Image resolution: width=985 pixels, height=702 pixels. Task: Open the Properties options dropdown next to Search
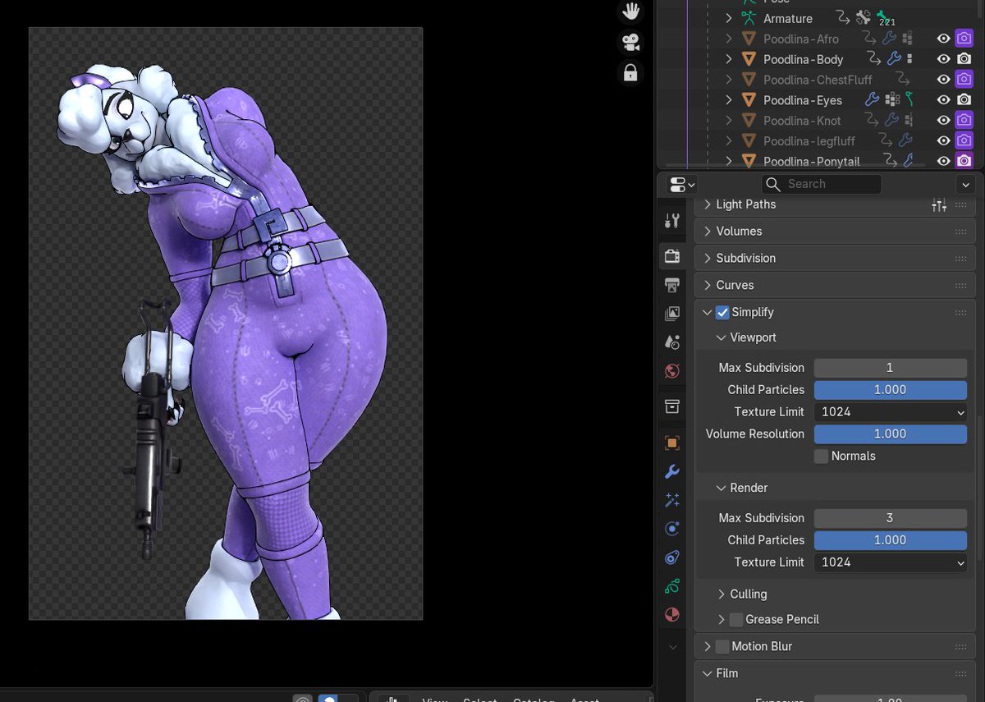(x=966, y=185)
